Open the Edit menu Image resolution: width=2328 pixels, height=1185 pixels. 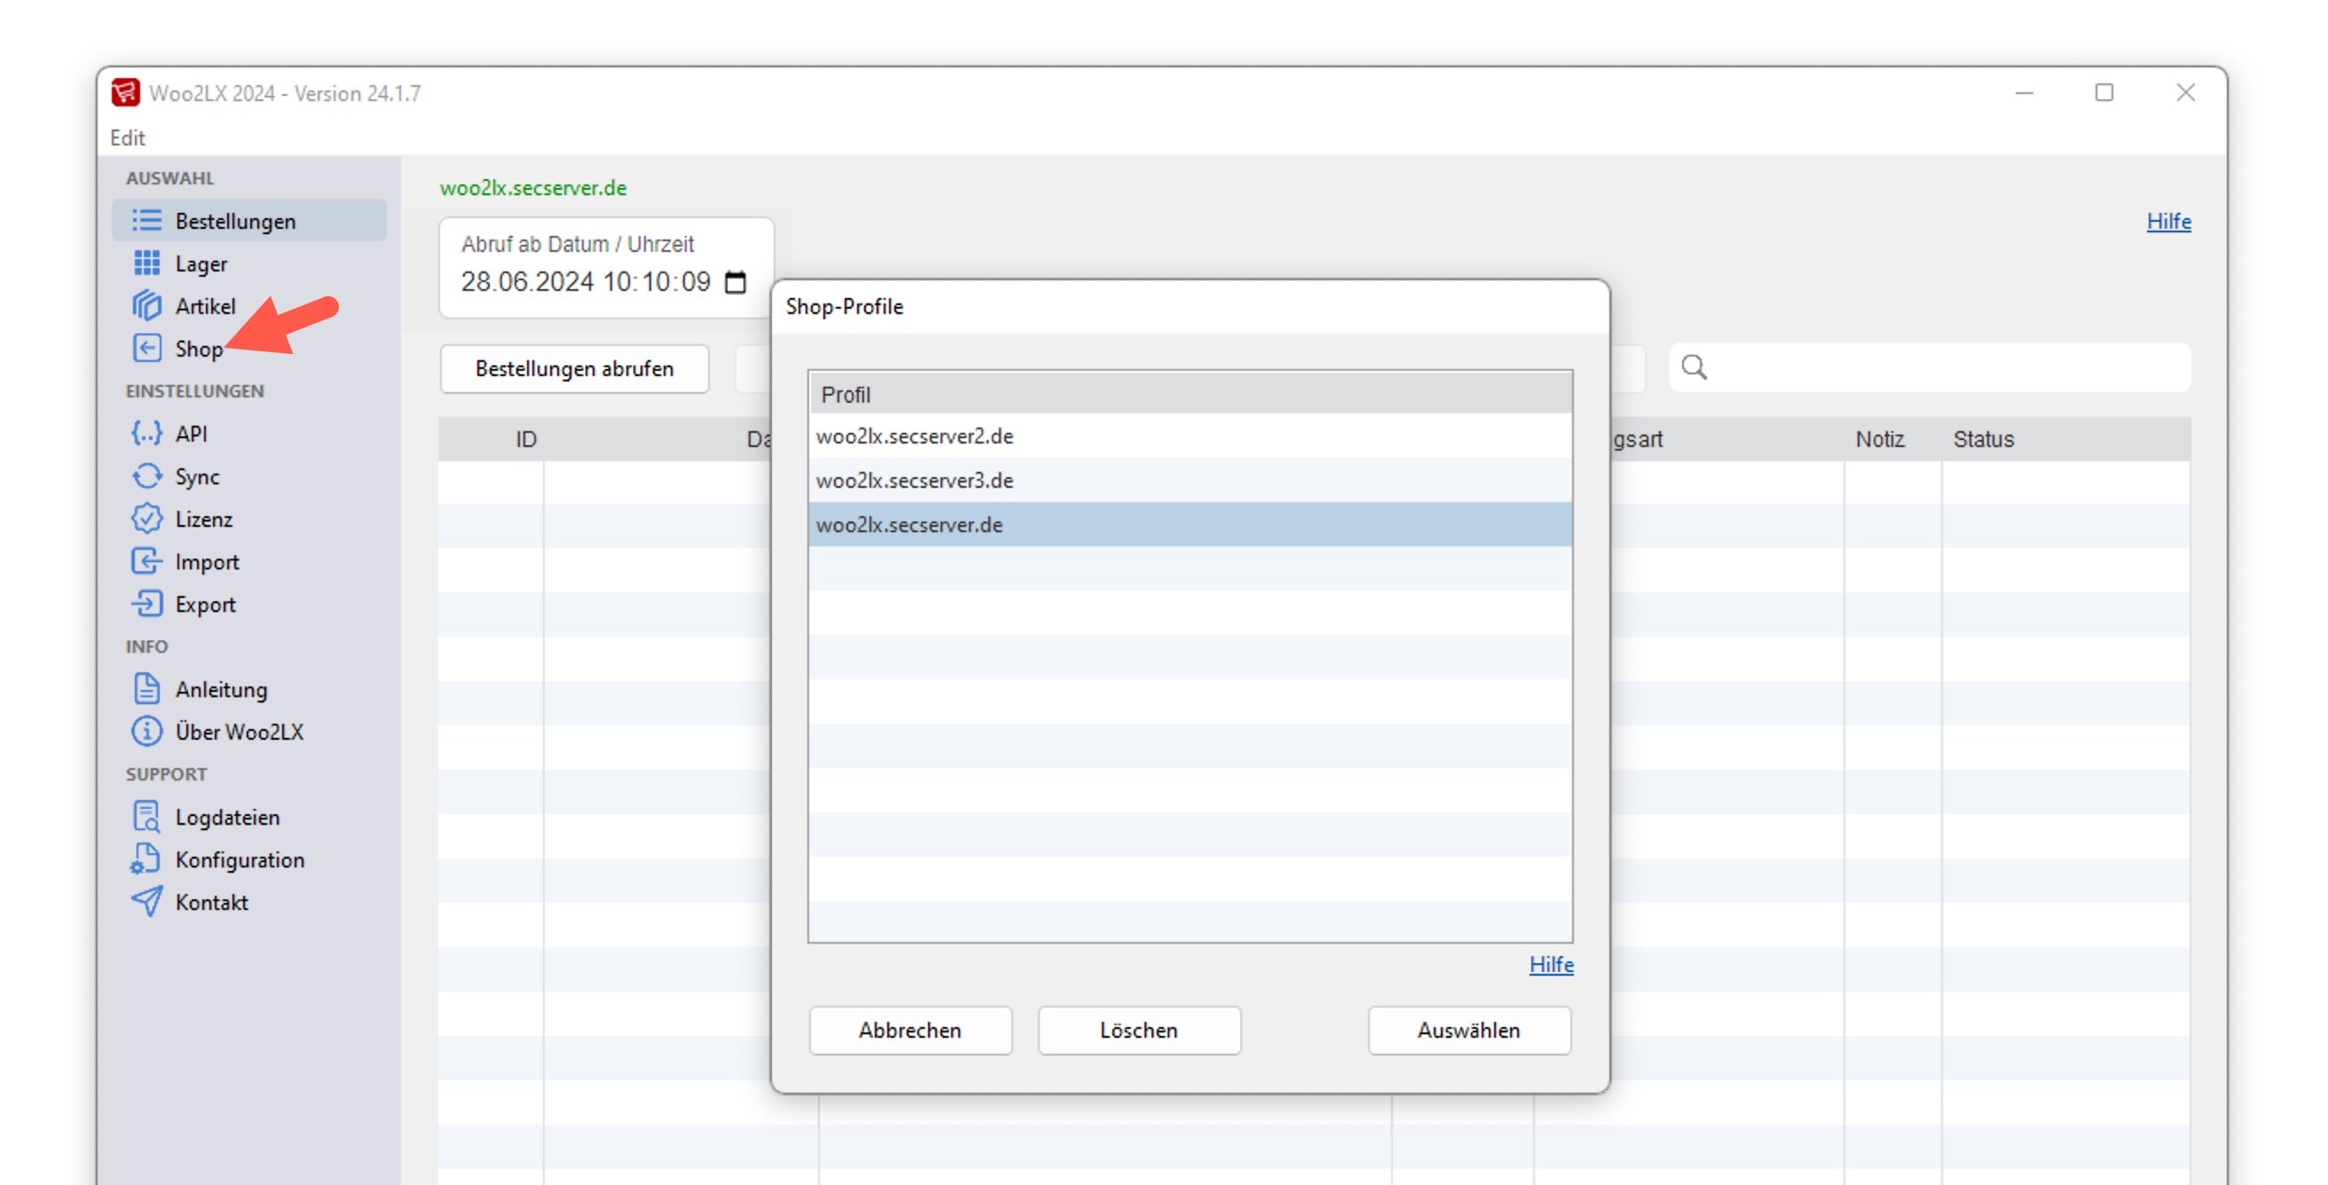[128, 137]
